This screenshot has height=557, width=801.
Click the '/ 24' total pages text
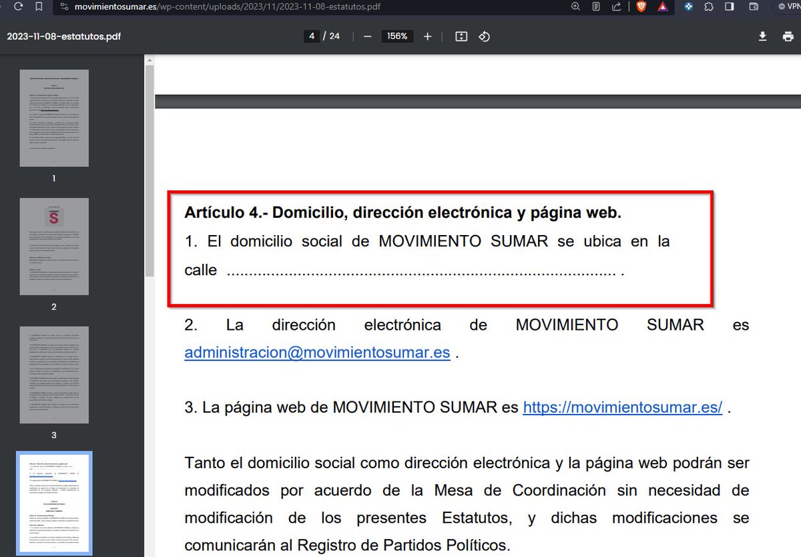click(332, 36)
